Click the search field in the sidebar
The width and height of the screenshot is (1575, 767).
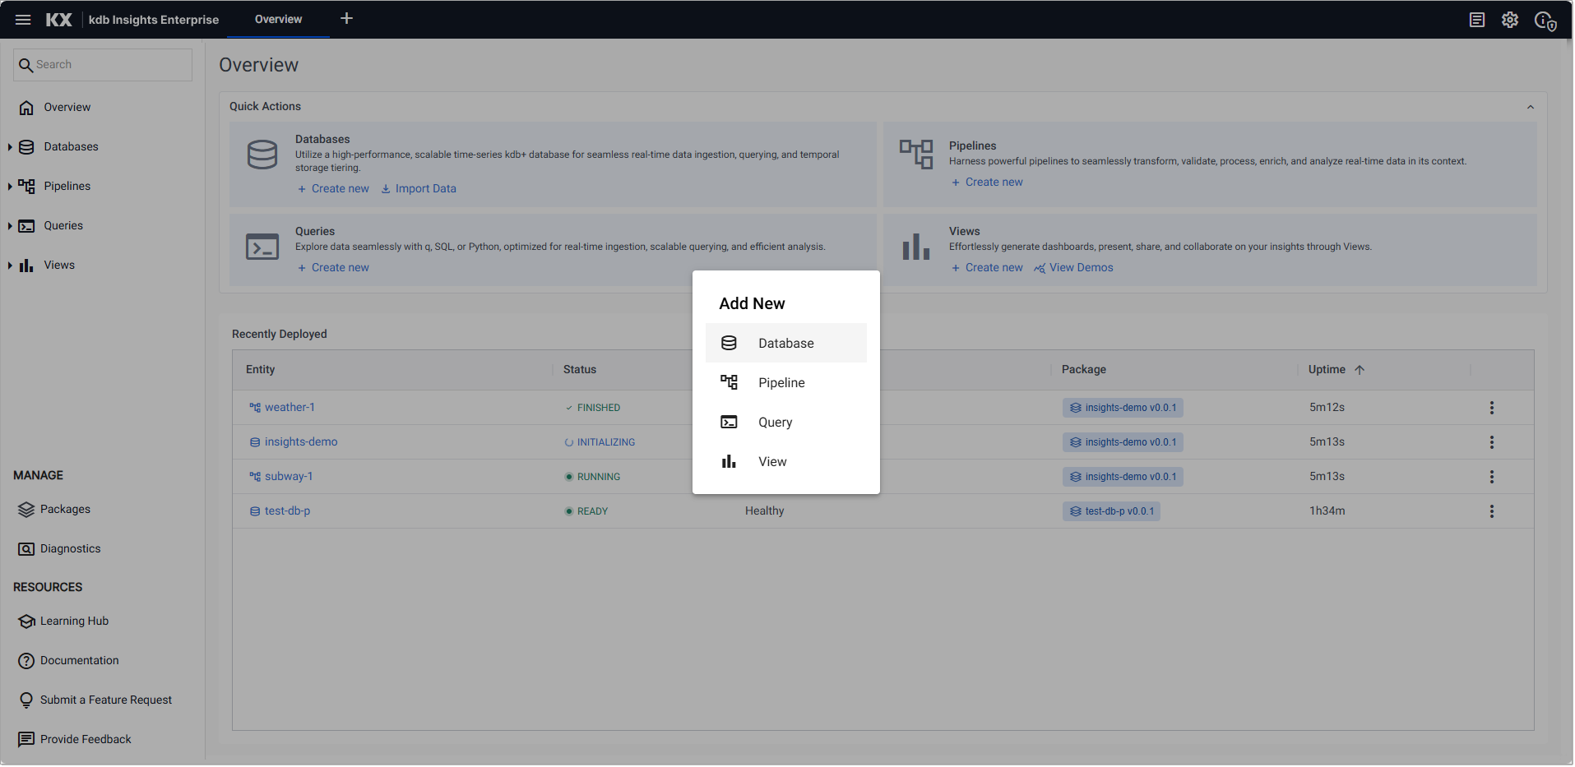coord(102,64)
